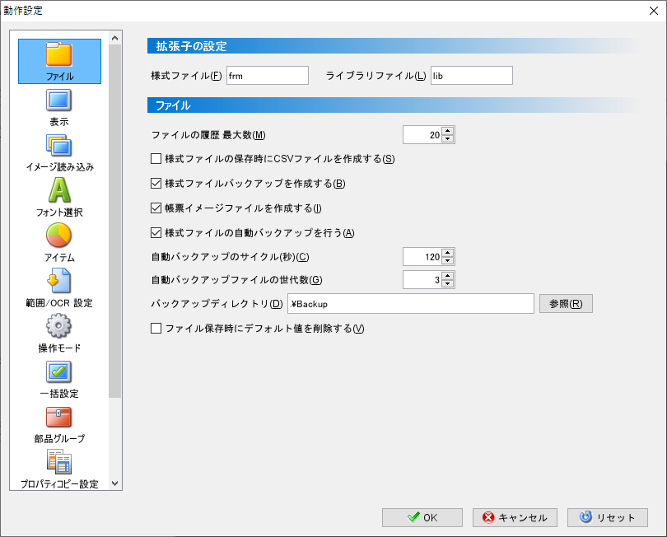Uncheck 様式ファイルバックアップを作成する
Screen dimensions: 667x537
(x=156, y=184)
